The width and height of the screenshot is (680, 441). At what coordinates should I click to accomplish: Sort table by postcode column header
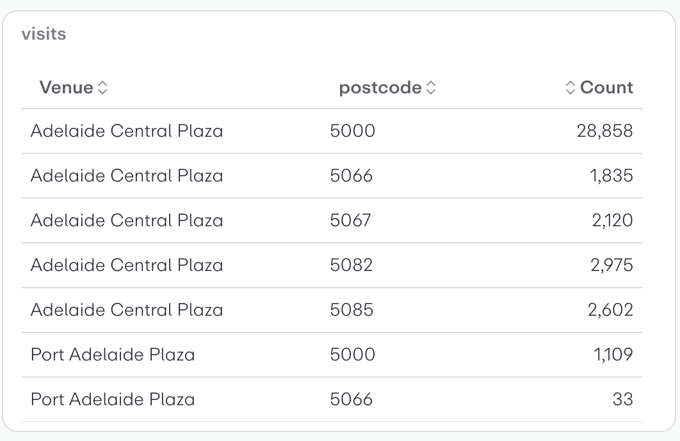(380, 88)
